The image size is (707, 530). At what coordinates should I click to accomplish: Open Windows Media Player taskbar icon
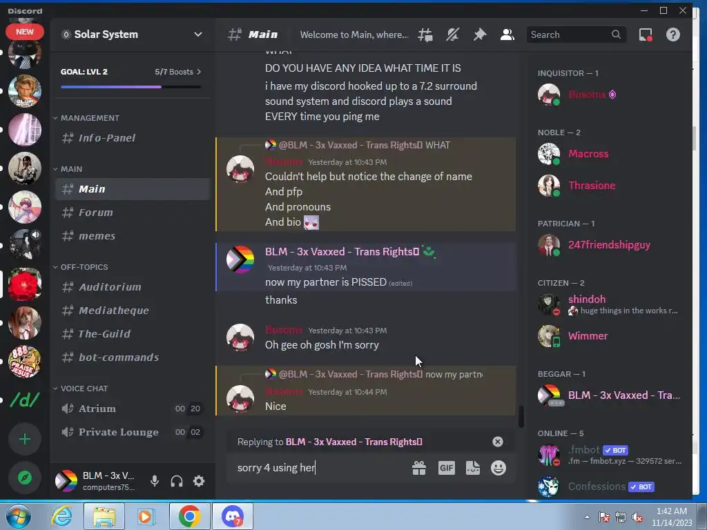pyautogui.click(x=146, y=516)
